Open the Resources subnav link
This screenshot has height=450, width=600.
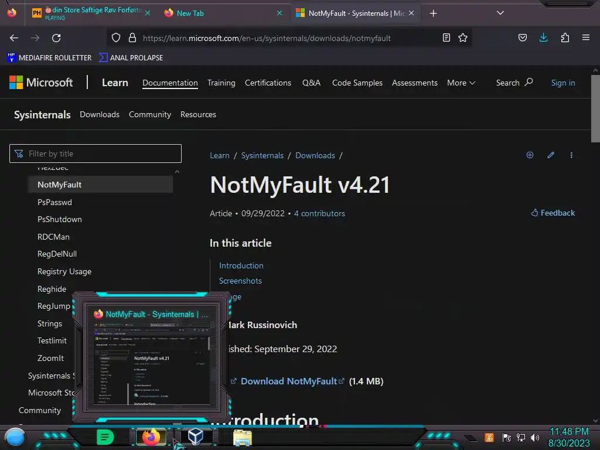[x=198, y=114]
